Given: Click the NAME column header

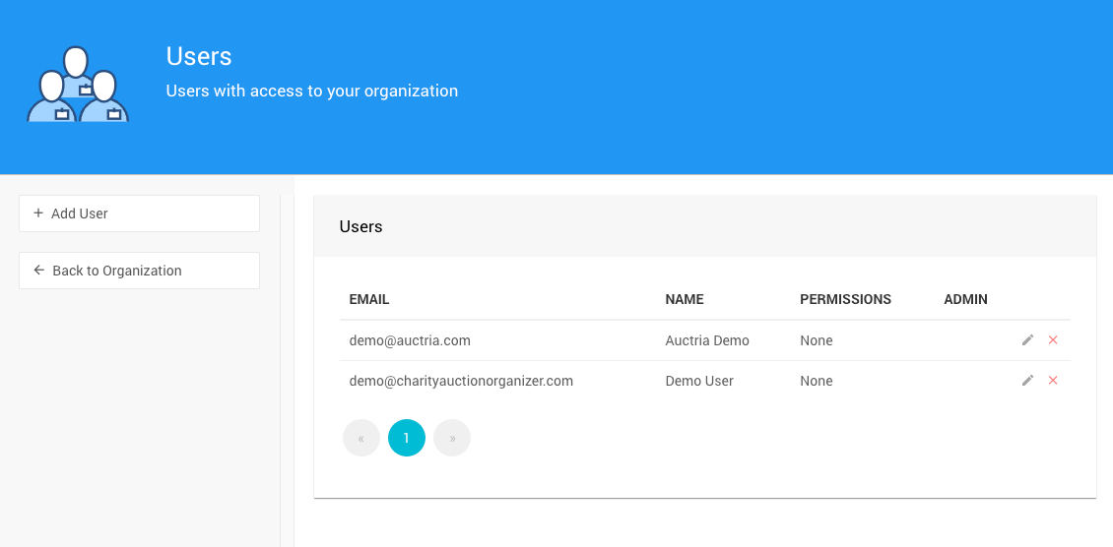Looking at the screenshot, I should (685, 299).
